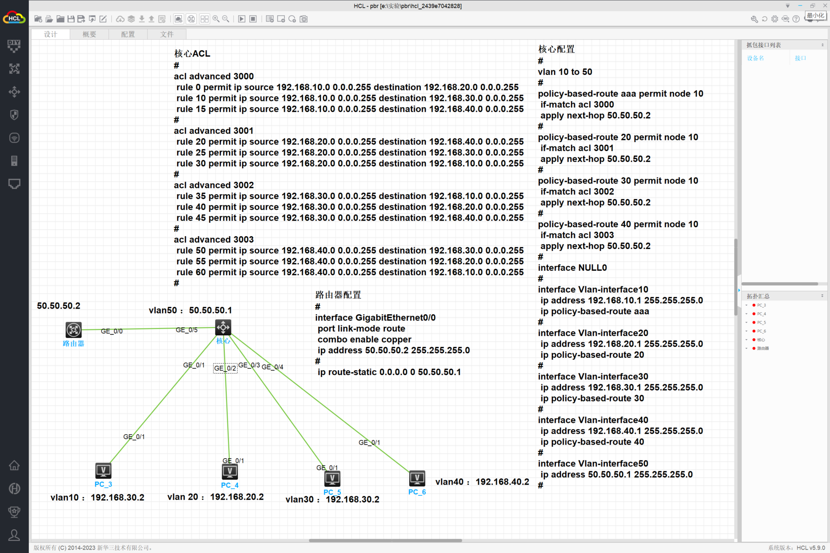The image size is (830, 553).
Task: Click the Zoom Out magnifier icon
Action: (226, 19)
